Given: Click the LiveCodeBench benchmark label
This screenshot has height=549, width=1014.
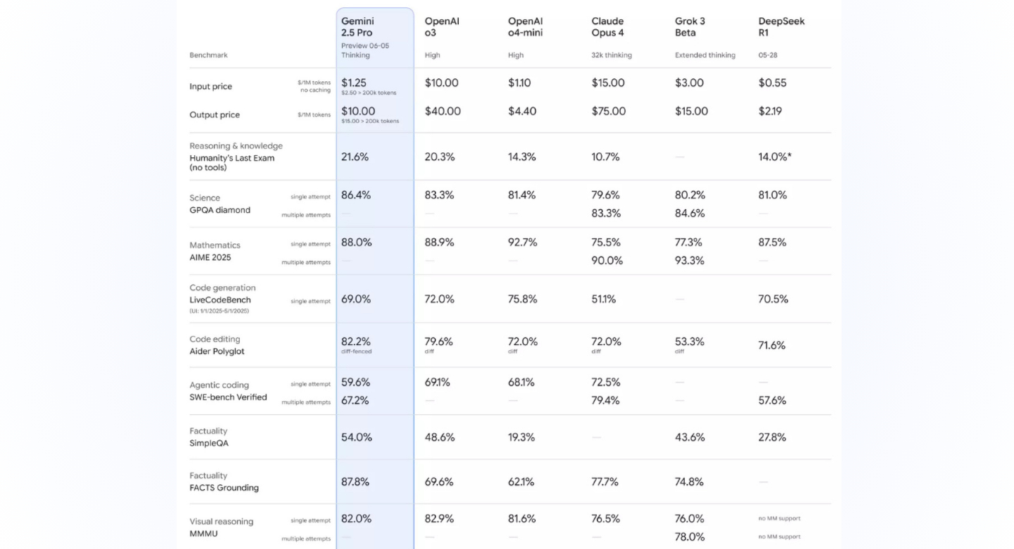Looking at the screenshot, I should (x=220, y=300).
